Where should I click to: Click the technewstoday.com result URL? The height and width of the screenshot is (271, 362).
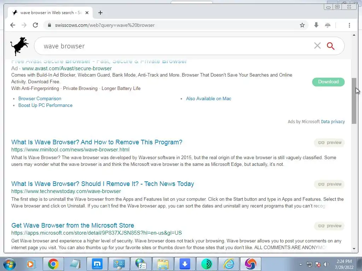pos(66,191)
